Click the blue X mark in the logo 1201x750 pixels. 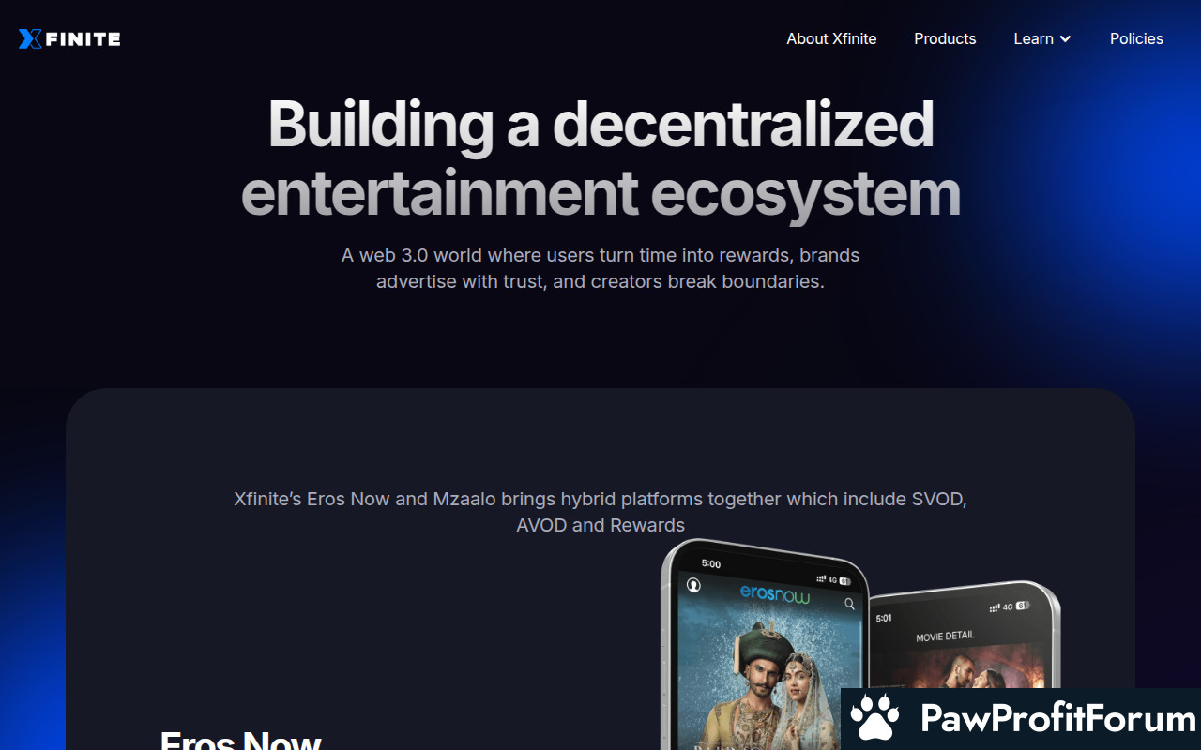[31, 38]
